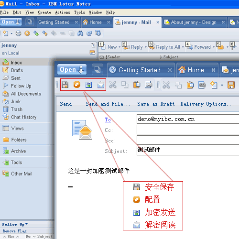The image size is (239, 239).
Task: Click the orange configuration icon
Action: tap(77, 85)
